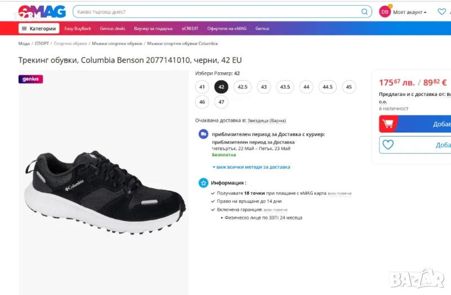Click the search magnifier icon
This screenshot has height=295, width=451.
[364, 11]
